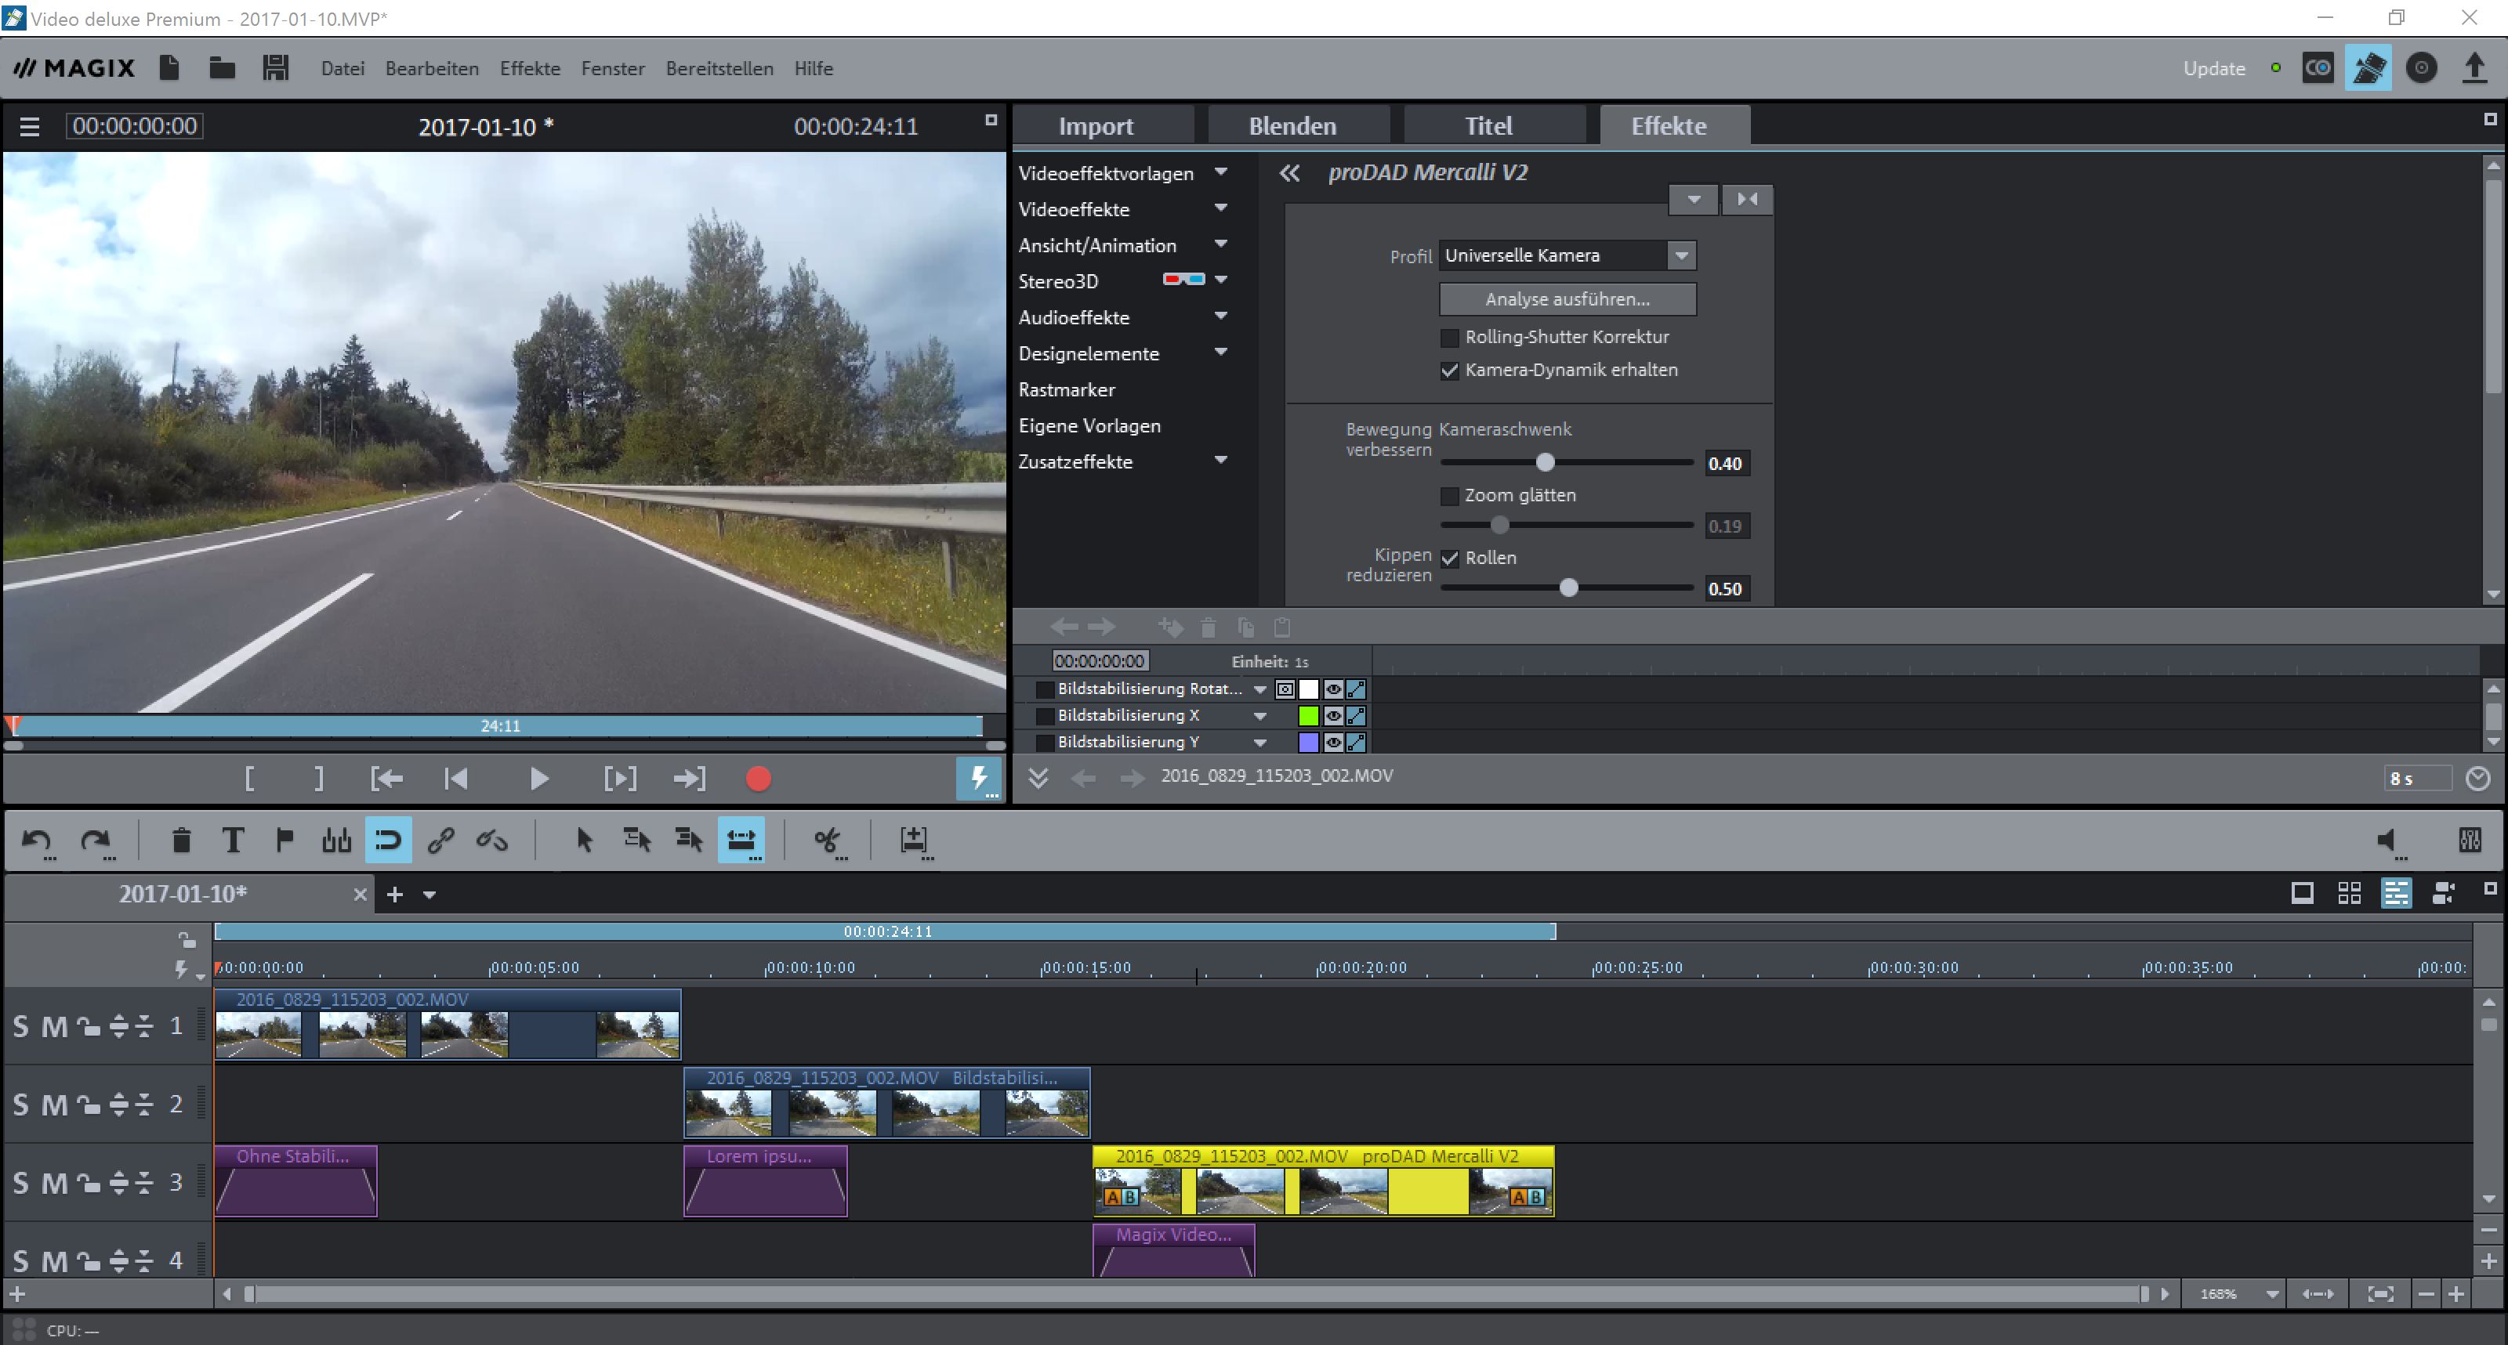Click the Rollen slider handle at 0.50
This screenshot has width=2508, height=1345.
point(1568,588)
